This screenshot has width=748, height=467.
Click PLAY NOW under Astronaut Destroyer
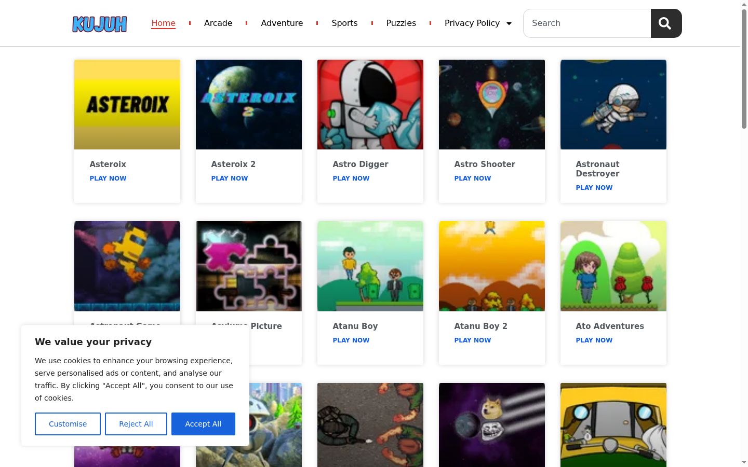coord(594,187)
